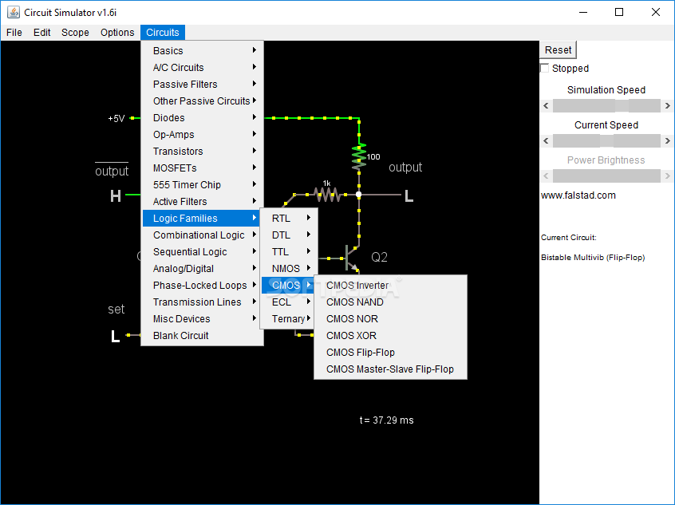The height and width of the screenshot is (505, 675).
Task: Expand the Active Filters submenu
Action: (202, 202)
